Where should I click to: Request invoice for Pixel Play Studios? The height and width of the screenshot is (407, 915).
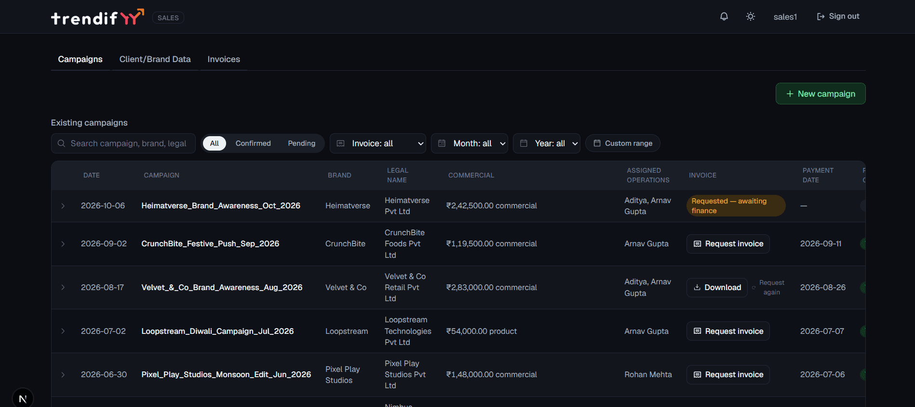pyautogui.click(x=728, y=374)
